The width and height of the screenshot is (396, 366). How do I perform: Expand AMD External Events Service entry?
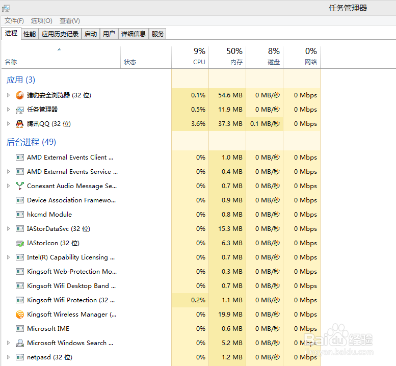tap(8, 172)
